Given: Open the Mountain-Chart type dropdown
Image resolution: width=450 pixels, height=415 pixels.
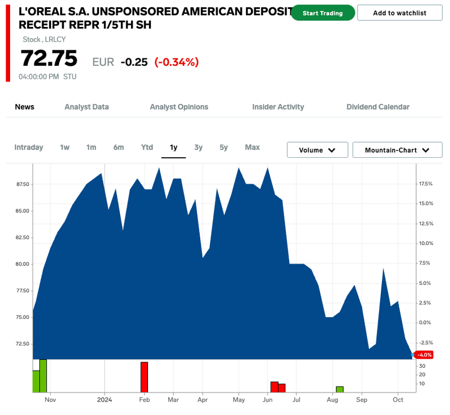Looking at the screenshot, I should (398, 150).
